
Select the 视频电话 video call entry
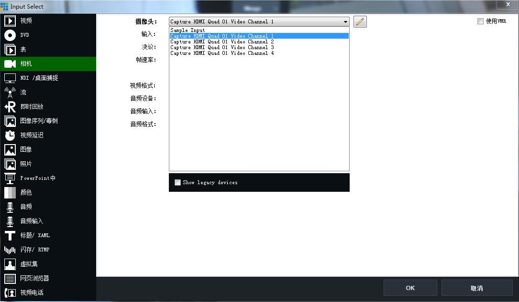pyautogui.click(x=32, y=292)
